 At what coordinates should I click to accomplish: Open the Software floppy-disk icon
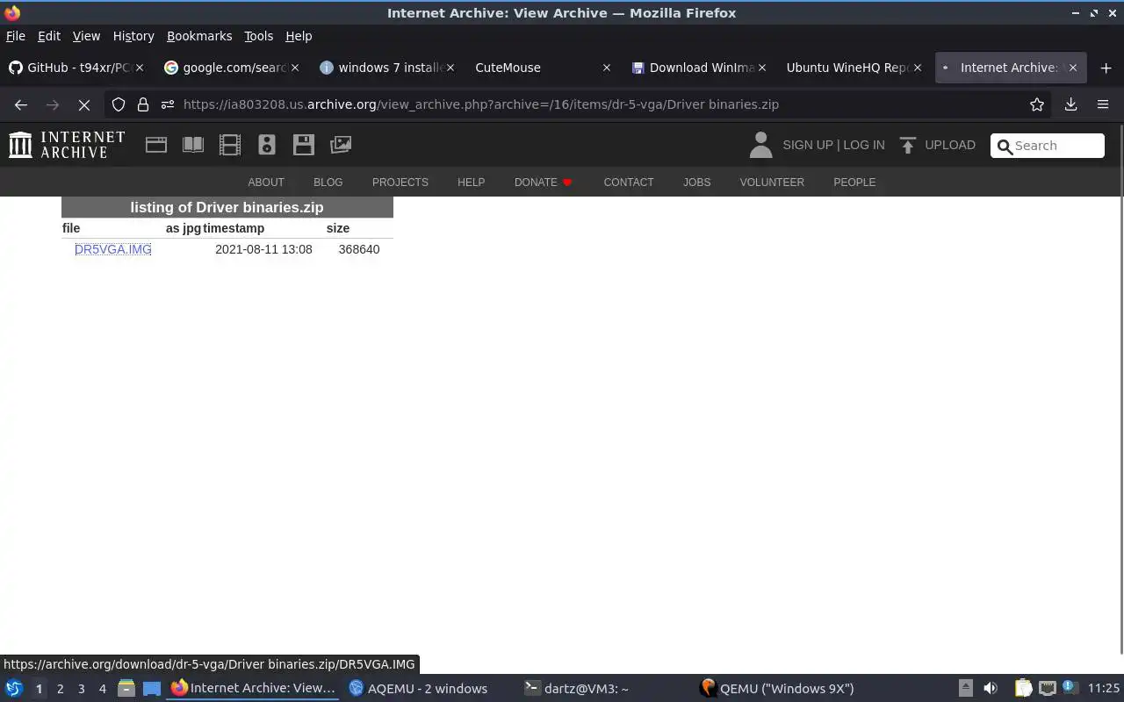(x=304, y=145)
